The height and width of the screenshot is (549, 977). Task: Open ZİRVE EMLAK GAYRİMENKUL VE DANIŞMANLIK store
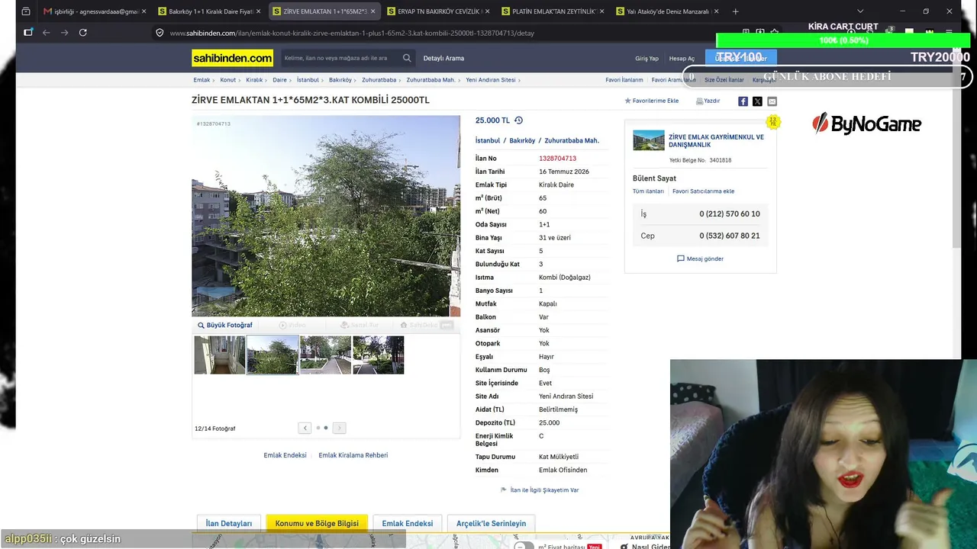716,140
